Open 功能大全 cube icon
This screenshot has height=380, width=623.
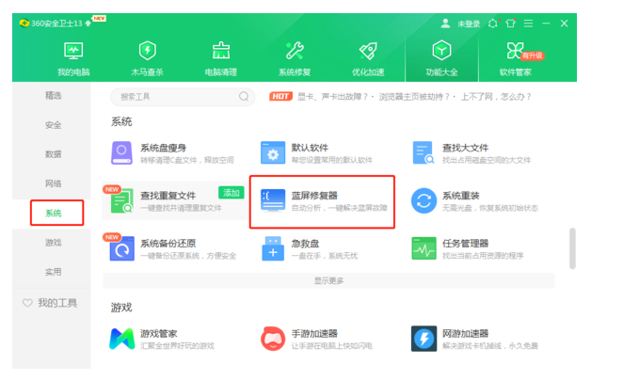tap(441, 51)
